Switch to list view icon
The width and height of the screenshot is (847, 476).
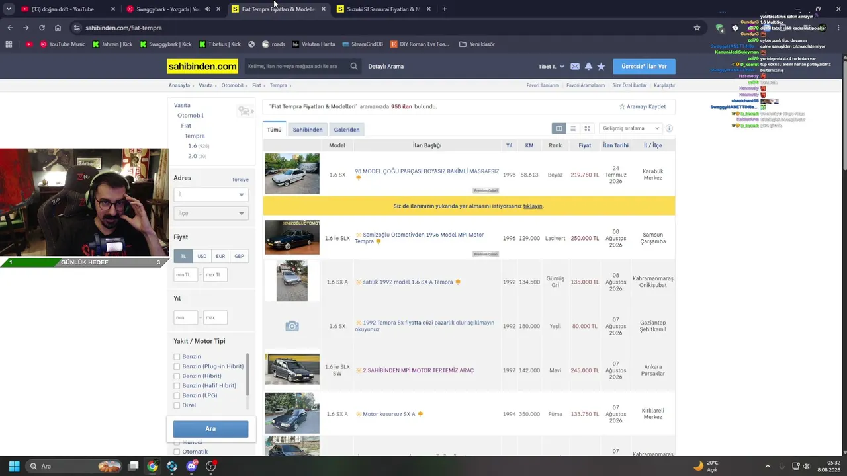(573, 128)
